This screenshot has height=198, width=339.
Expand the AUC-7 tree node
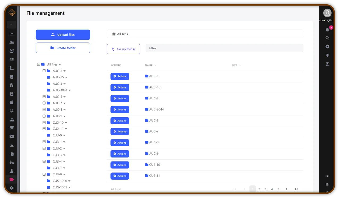tap(44, 103)
